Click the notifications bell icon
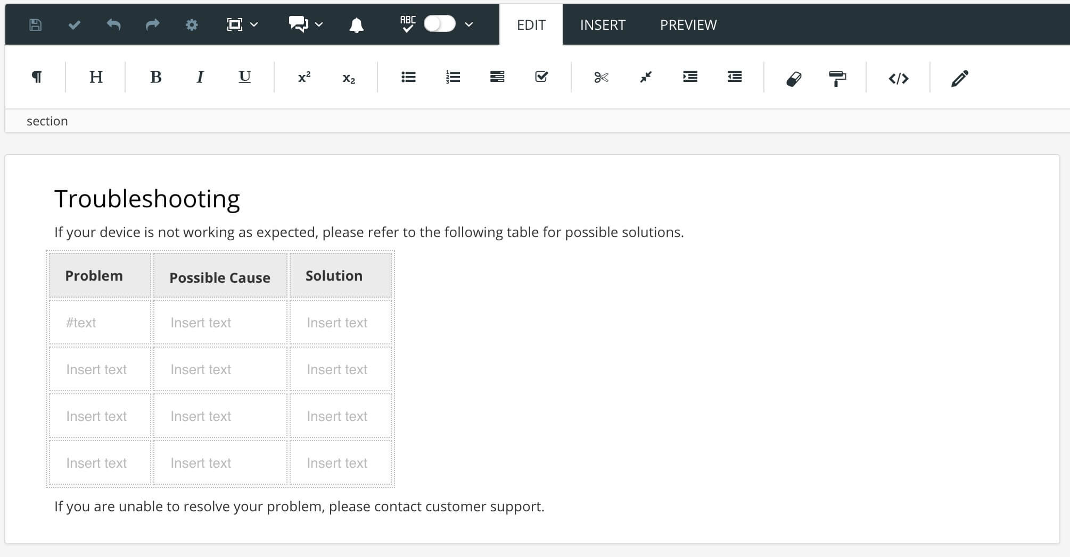Image resolution: width=1070 pixels, height=557 pixels. tap(357, 24)
